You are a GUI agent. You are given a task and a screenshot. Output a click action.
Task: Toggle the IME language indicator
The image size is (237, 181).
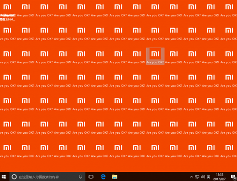(x=208, y=177)
